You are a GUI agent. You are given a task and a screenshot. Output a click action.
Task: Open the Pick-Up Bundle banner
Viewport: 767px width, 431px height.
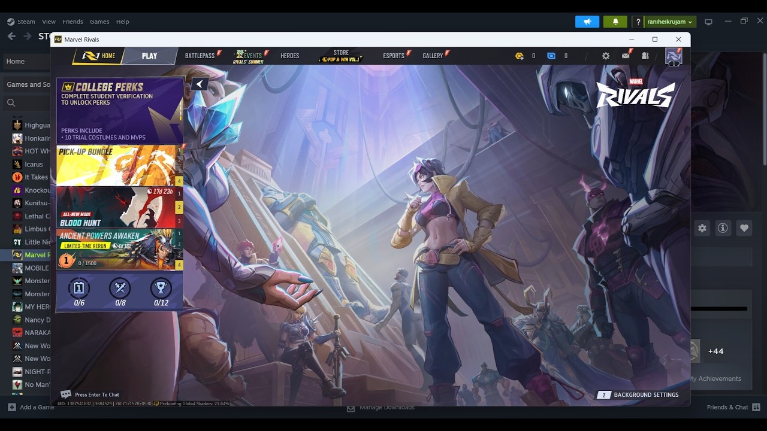[116, 165]
